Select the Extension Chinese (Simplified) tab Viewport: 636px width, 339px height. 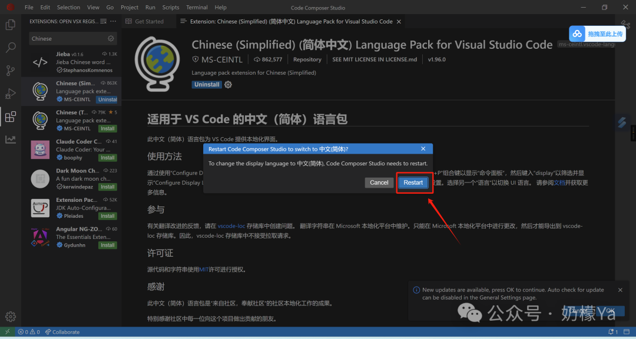click(x=291, y=22)
